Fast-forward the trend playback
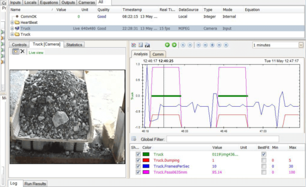 pyautogui.click(x=219, y=45)
